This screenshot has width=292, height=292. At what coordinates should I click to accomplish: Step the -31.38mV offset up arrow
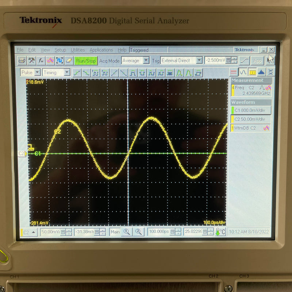(x=103, y=230)
